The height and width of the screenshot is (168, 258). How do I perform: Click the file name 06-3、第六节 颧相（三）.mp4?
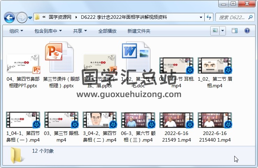[x=138, y=136]
